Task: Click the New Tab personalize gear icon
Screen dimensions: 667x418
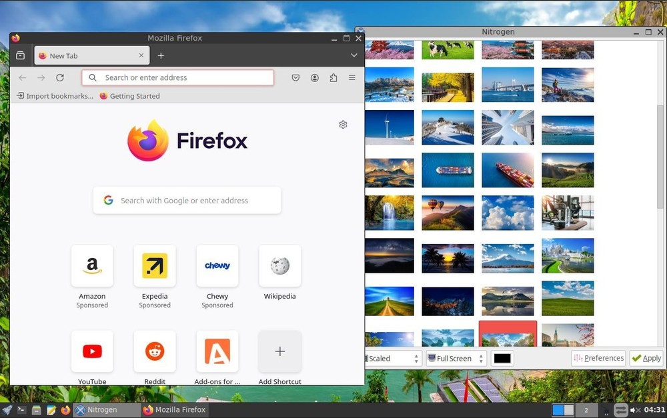Action: point(343,125)
